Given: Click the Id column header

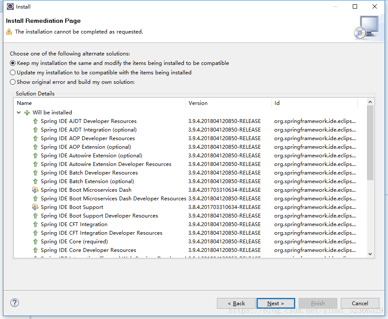Looking at the screenshot, I should pyautogui.click(x=315, y=103).
